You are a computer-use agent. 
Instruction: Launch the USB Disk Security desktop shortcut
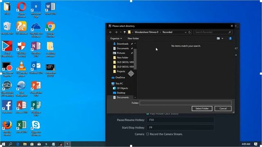[21, 49]
